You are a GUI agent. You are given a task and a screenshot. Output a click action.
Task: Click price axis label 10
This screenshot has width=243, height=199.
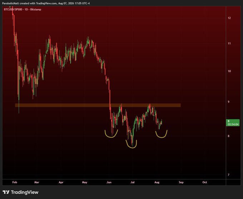tap(229, 71)
